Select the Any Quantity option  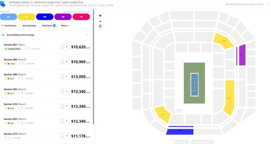(x=29, y=25)
